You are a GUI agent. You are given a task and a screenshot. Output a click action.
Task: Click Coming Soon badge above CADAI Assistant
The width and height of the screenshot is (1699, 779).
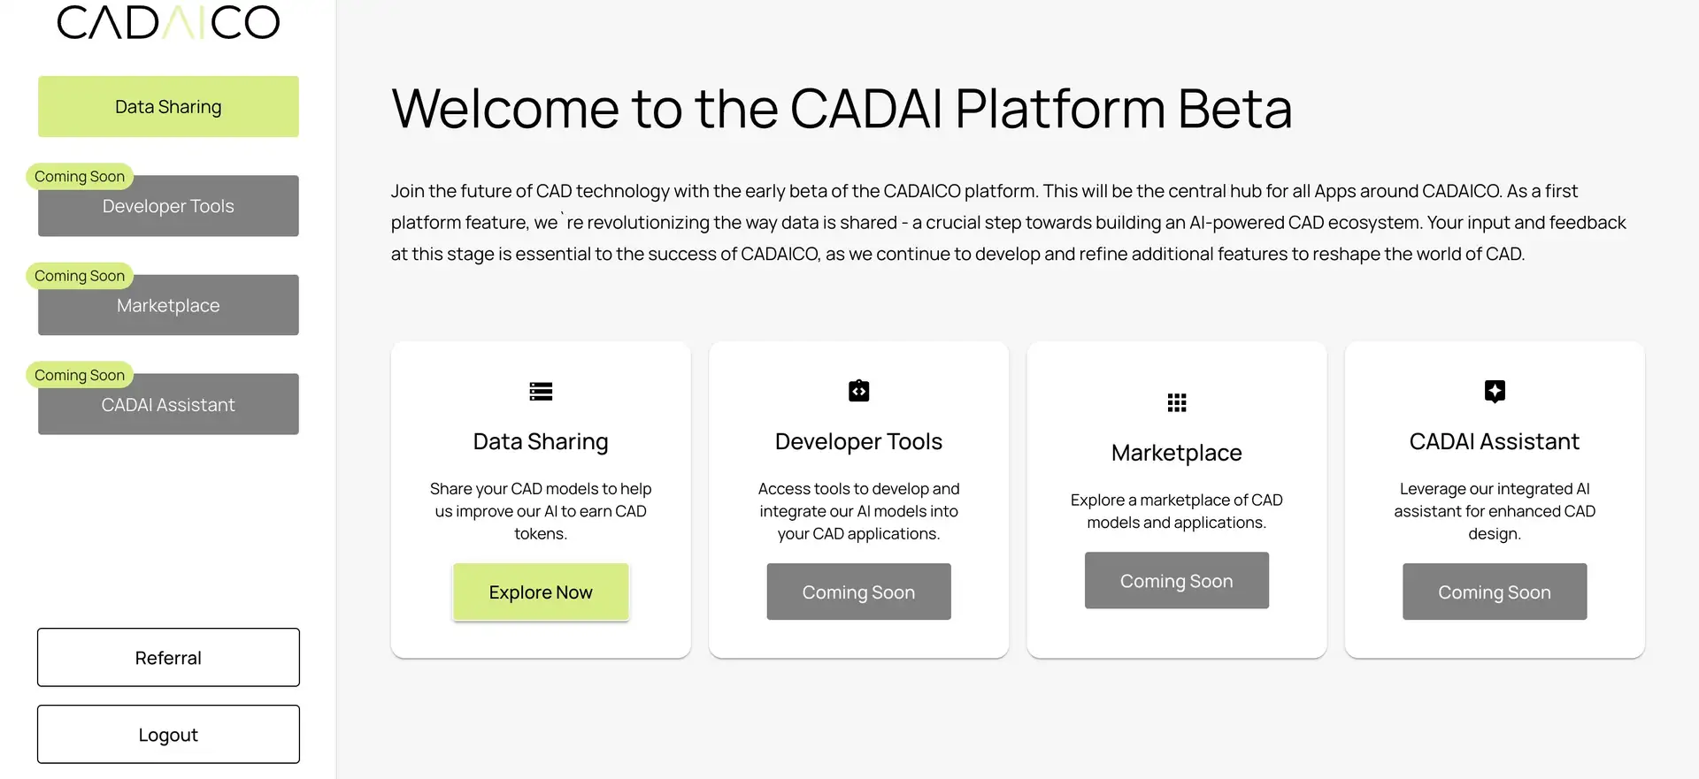tap(80, 375)
